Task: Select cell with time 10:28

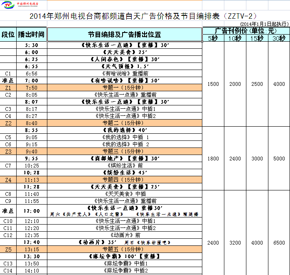Action: pyautogui.click(x=32, y=172)
